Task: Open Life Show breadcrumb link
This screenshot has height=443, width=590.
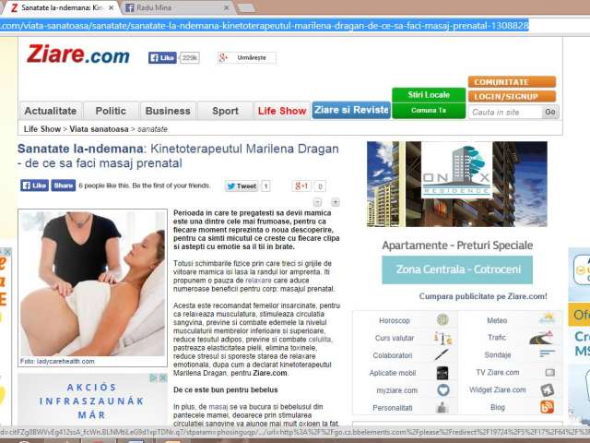Action: coord(42,129)
